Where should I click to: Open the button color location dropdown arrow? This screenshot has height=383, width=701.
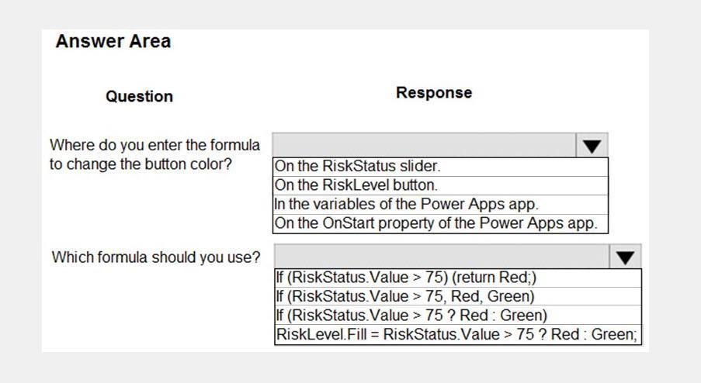coord(592,146)
